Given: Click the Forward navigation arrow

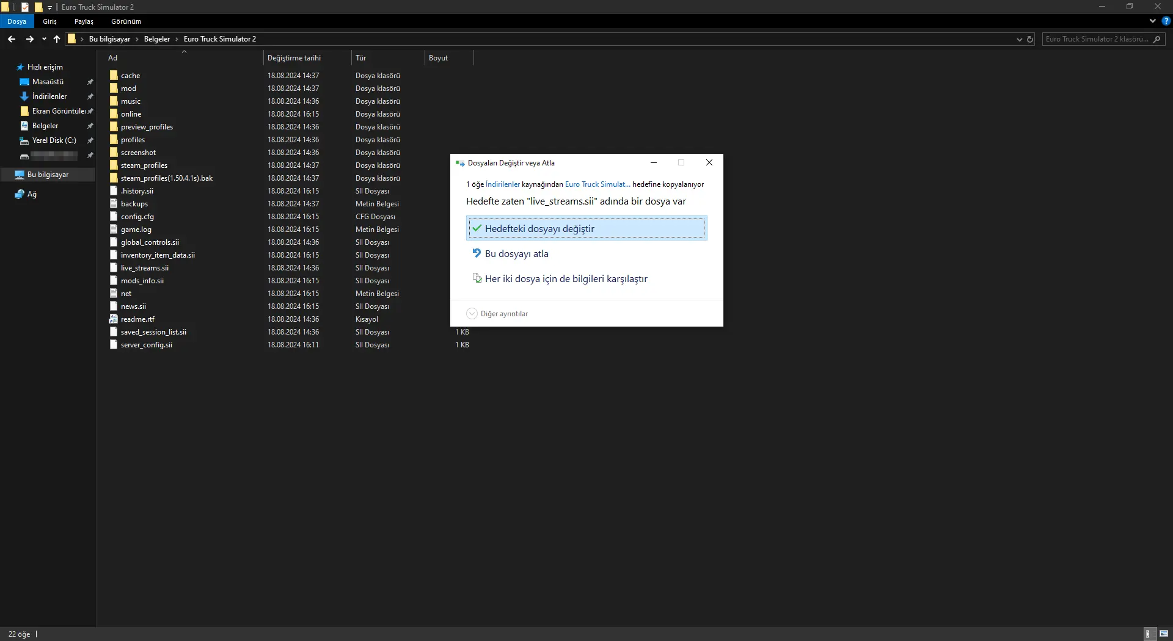Looking at the screenshot, I should click(x=29, y=39).
